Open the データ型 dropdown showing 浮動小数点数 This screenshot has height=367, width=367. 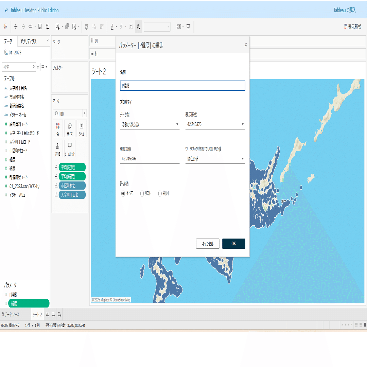click(x=150, y=124)
